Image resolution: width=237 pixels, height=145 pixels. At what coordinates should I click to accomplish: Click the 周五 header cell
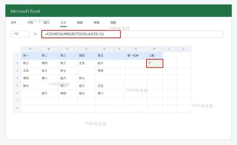[105, 56]
